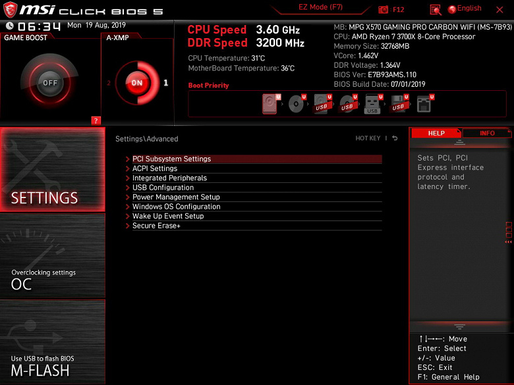Image resolution: width=514 pixels, height=385 pixels.
Task: Switch to the INFO tab
Action: 487,133
